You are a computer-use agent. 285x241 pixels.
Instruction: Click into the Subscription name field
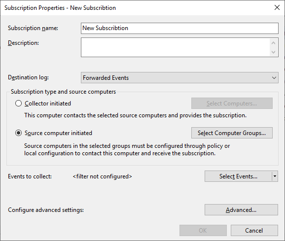[179, 28]
